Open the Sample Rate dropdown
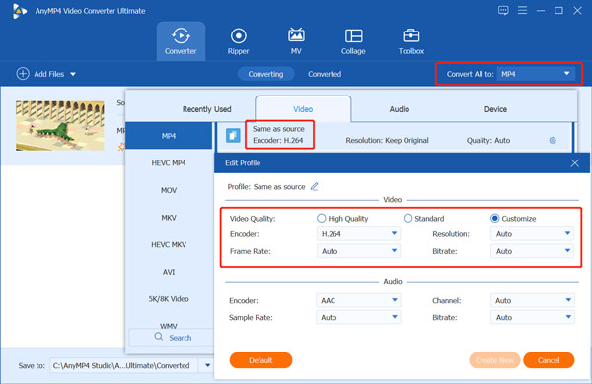 358,317
